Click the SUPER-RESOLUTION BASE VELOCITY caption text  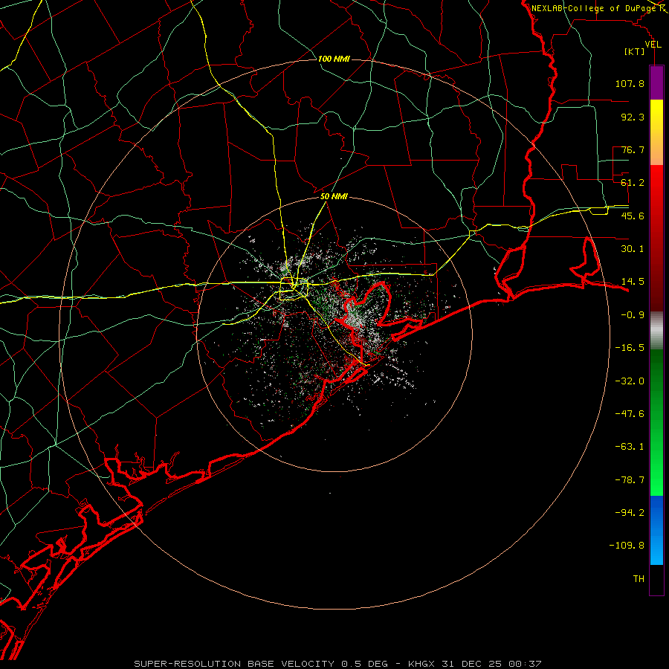(x=234, y=664)
